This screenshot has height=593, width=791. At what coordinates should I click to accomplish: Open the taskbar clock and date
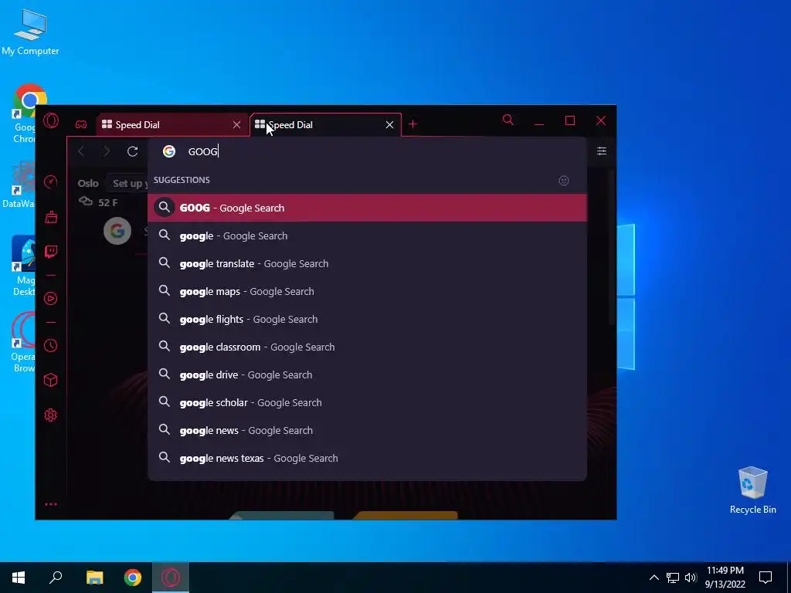point(725,578)
